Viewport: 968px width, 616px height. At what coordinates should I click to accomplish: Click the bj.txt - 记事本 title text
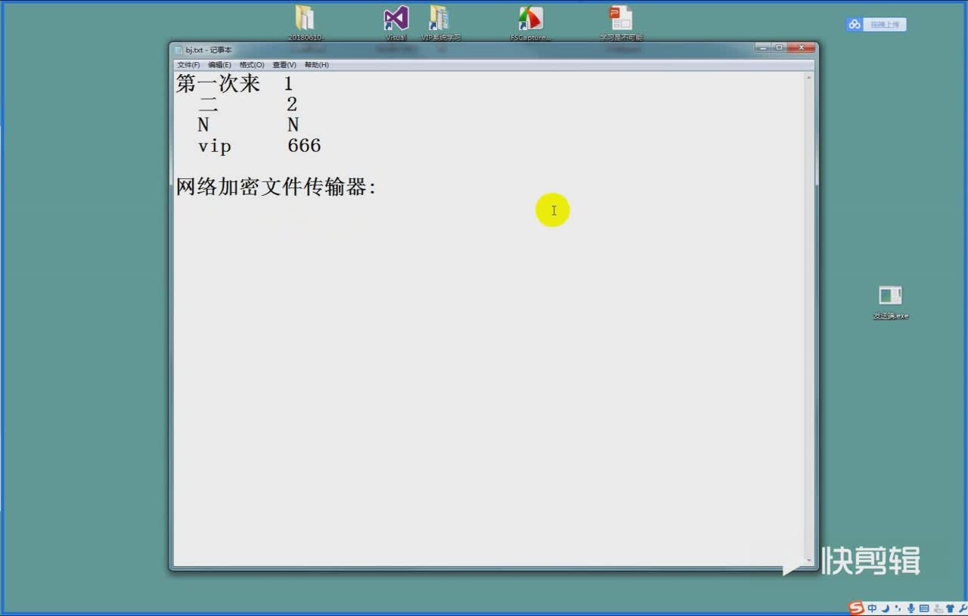[209, 50]
